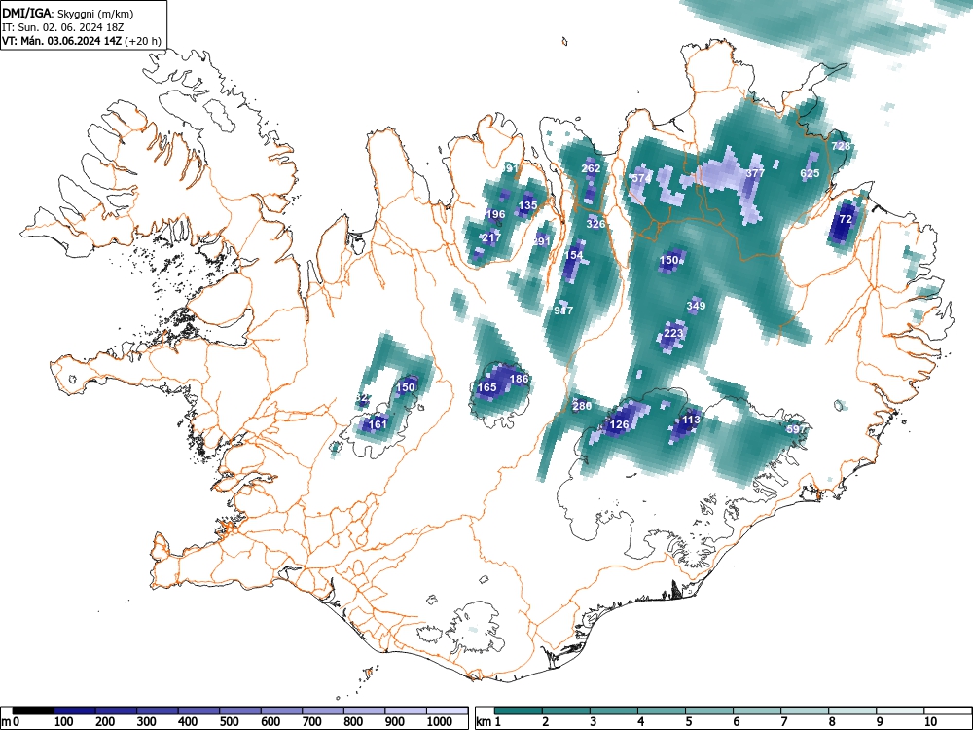973x730 pixels.
Task: Click the 'km' unit label in the legend
Action: point(484,722)
